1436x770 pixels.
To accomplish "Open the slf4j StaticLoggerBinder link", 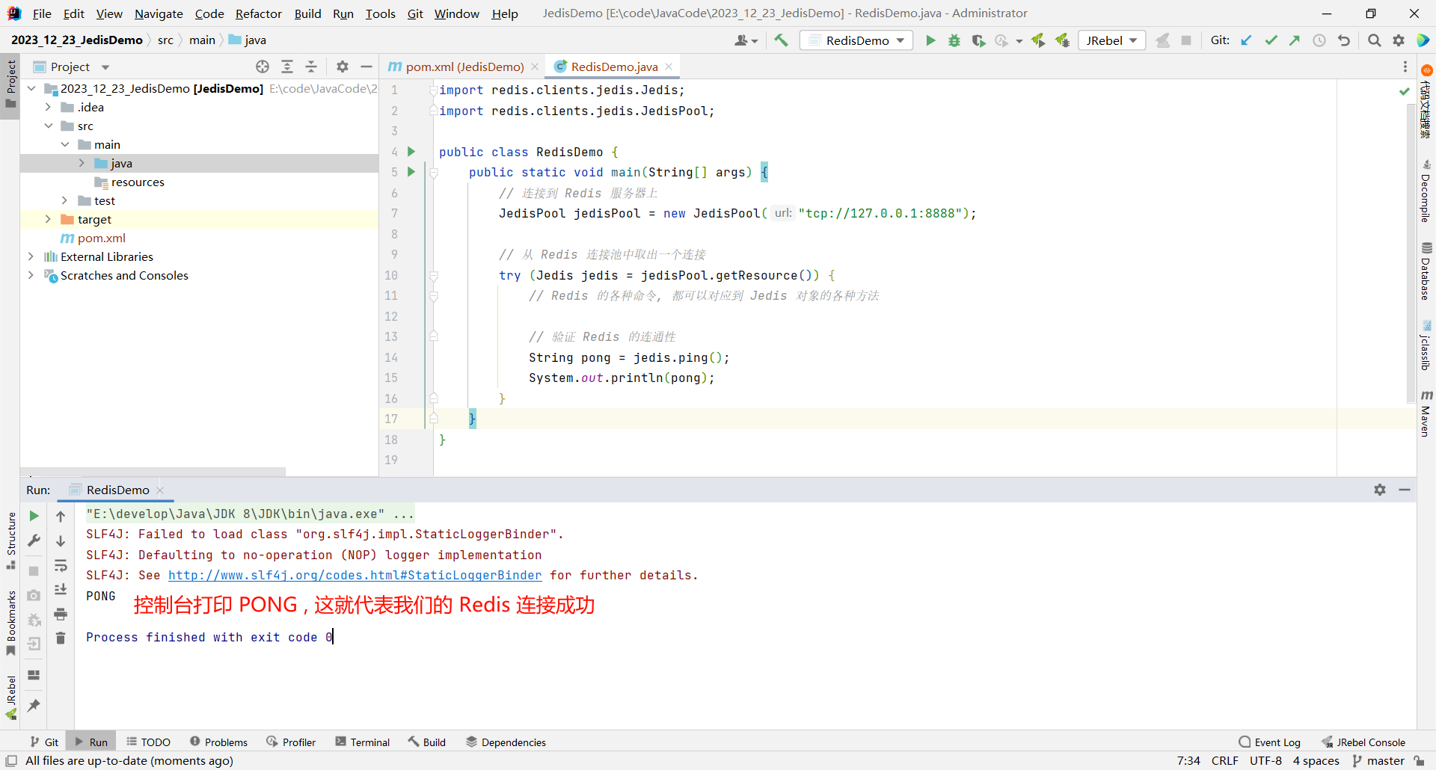I will [x=355, y=575].
